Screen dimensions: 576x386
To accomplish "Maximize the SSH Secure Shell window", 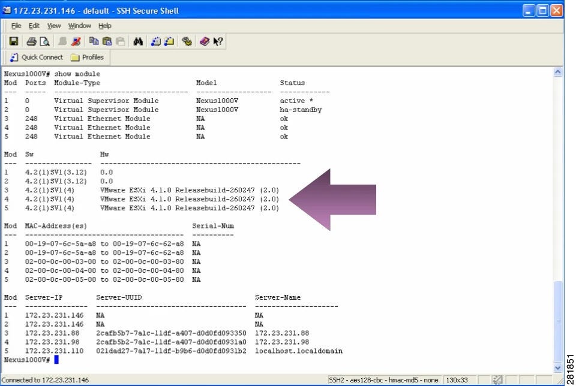I will (542, 11).
